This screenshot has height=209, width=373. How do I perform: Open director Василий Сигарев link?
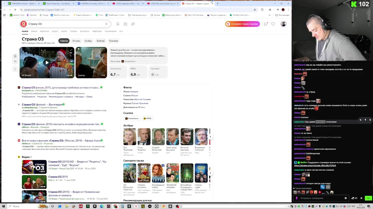tap(142, 100)
